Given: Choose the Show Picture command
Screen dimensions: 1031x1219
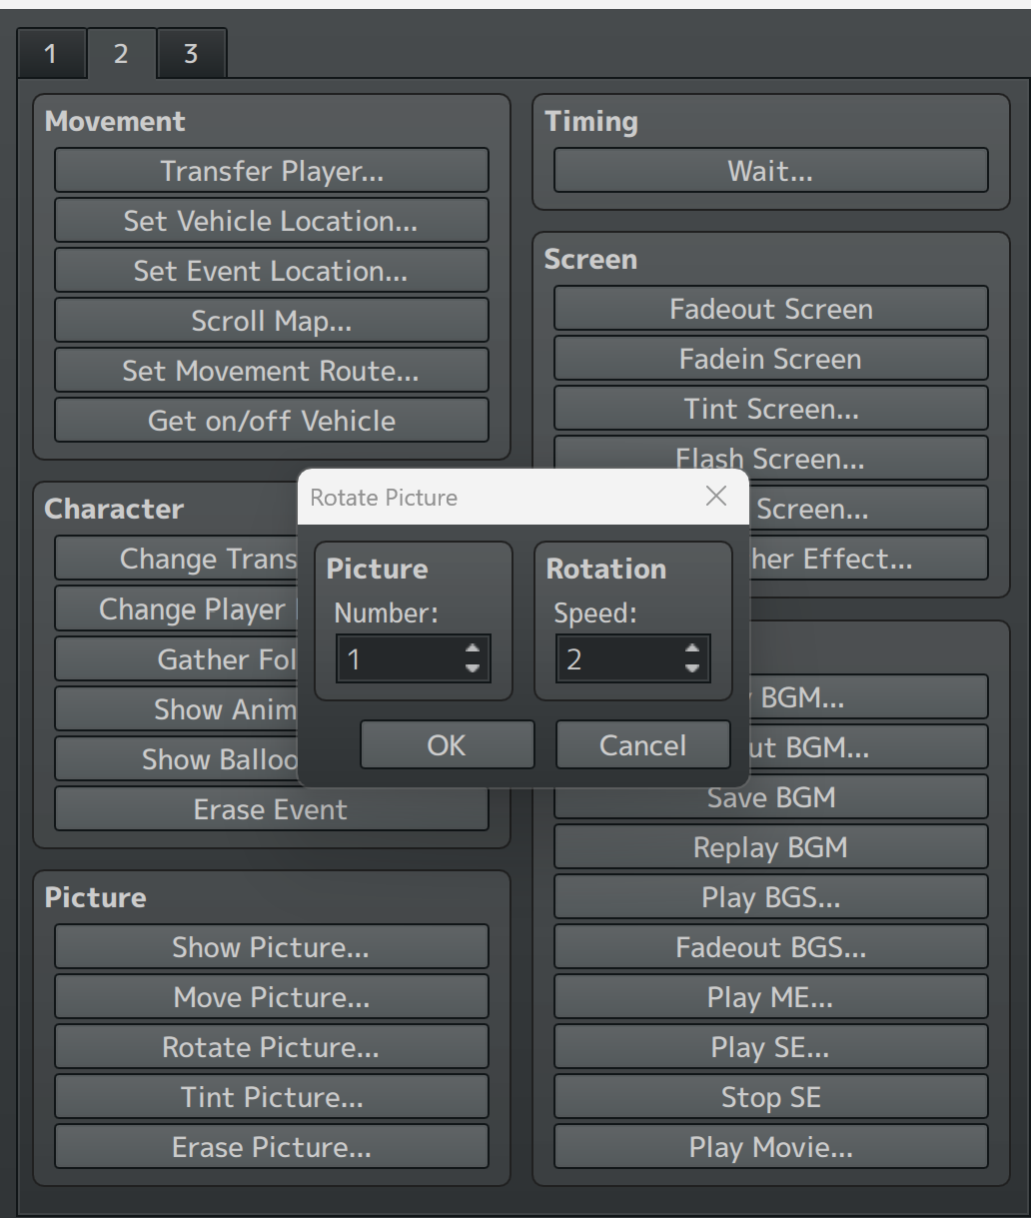Looking at the screenshot, I should [272, 947].
